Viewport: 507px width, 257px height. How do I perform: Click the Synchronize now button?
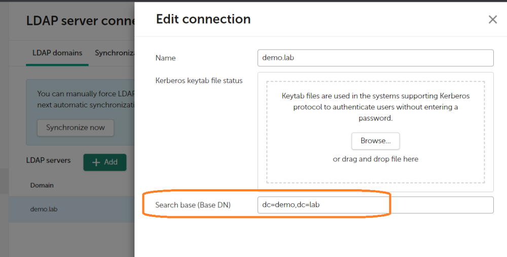[x=76, y=128]
